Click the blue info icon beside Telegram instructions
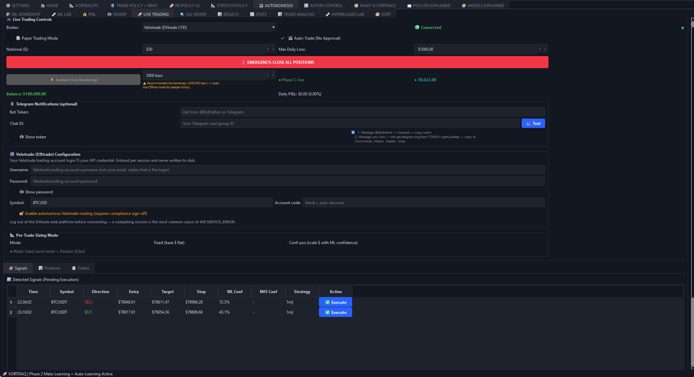 (x=353, y=132)
